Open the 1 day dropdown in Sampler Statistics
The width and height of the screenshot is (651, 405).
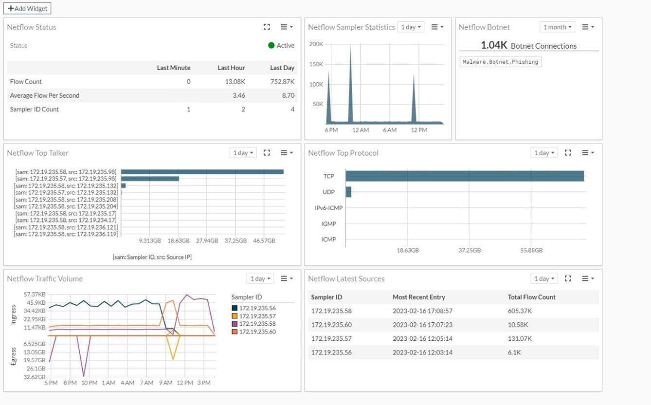[x=411, y=27]
